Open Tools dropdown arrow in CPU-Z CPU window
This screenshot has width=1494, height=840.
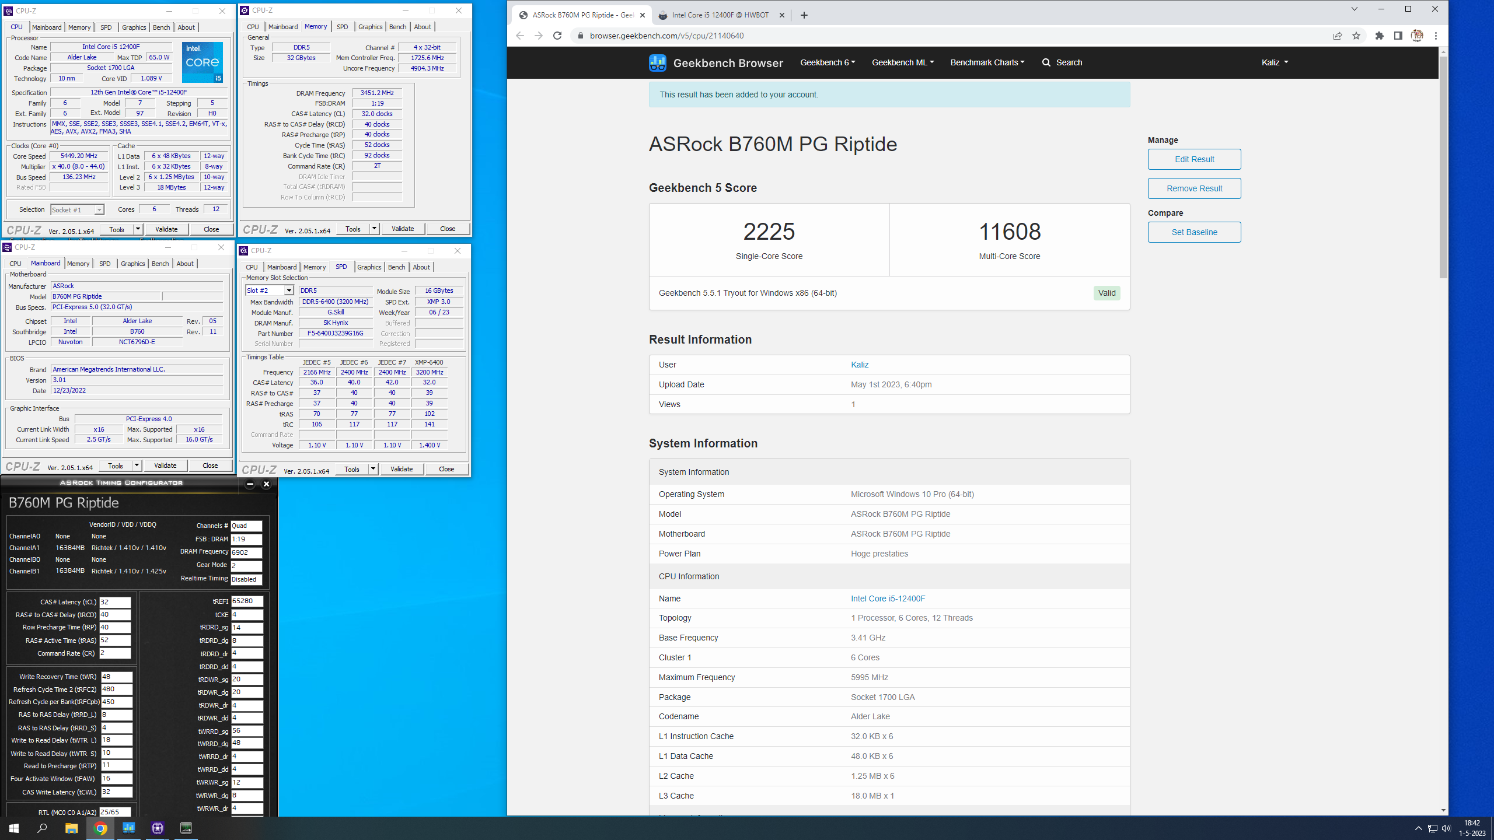(x=138, y=229)
